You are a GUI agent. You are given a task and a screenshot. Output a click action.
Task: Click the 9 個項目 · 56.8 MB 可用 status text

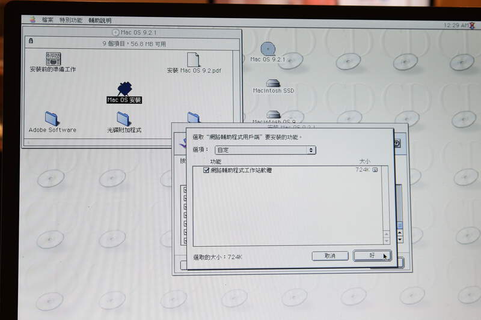[134, 44]
